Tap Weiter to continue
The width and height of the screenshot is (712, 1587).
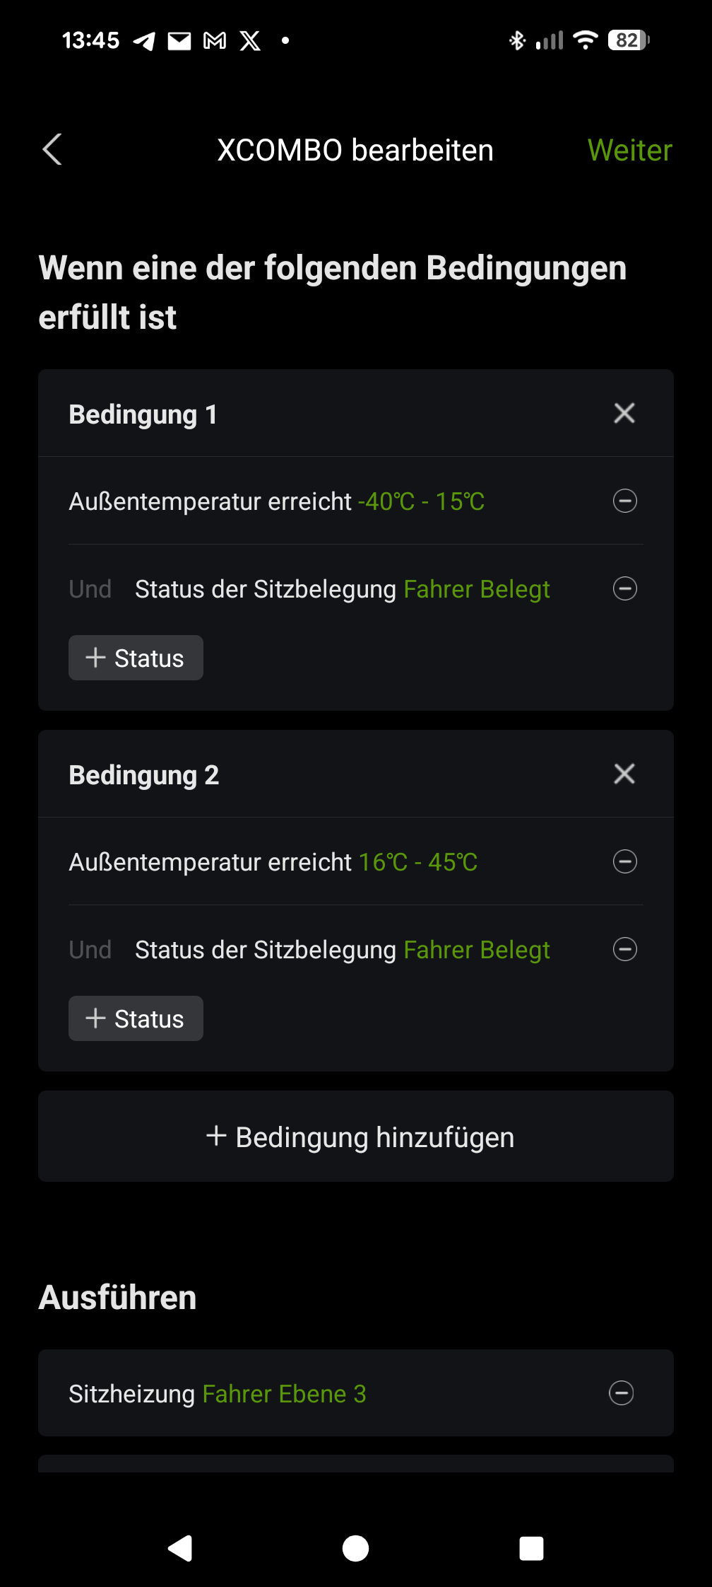629,150
